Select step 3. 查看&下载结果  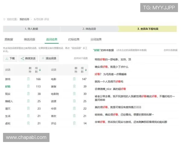[148, 29]
